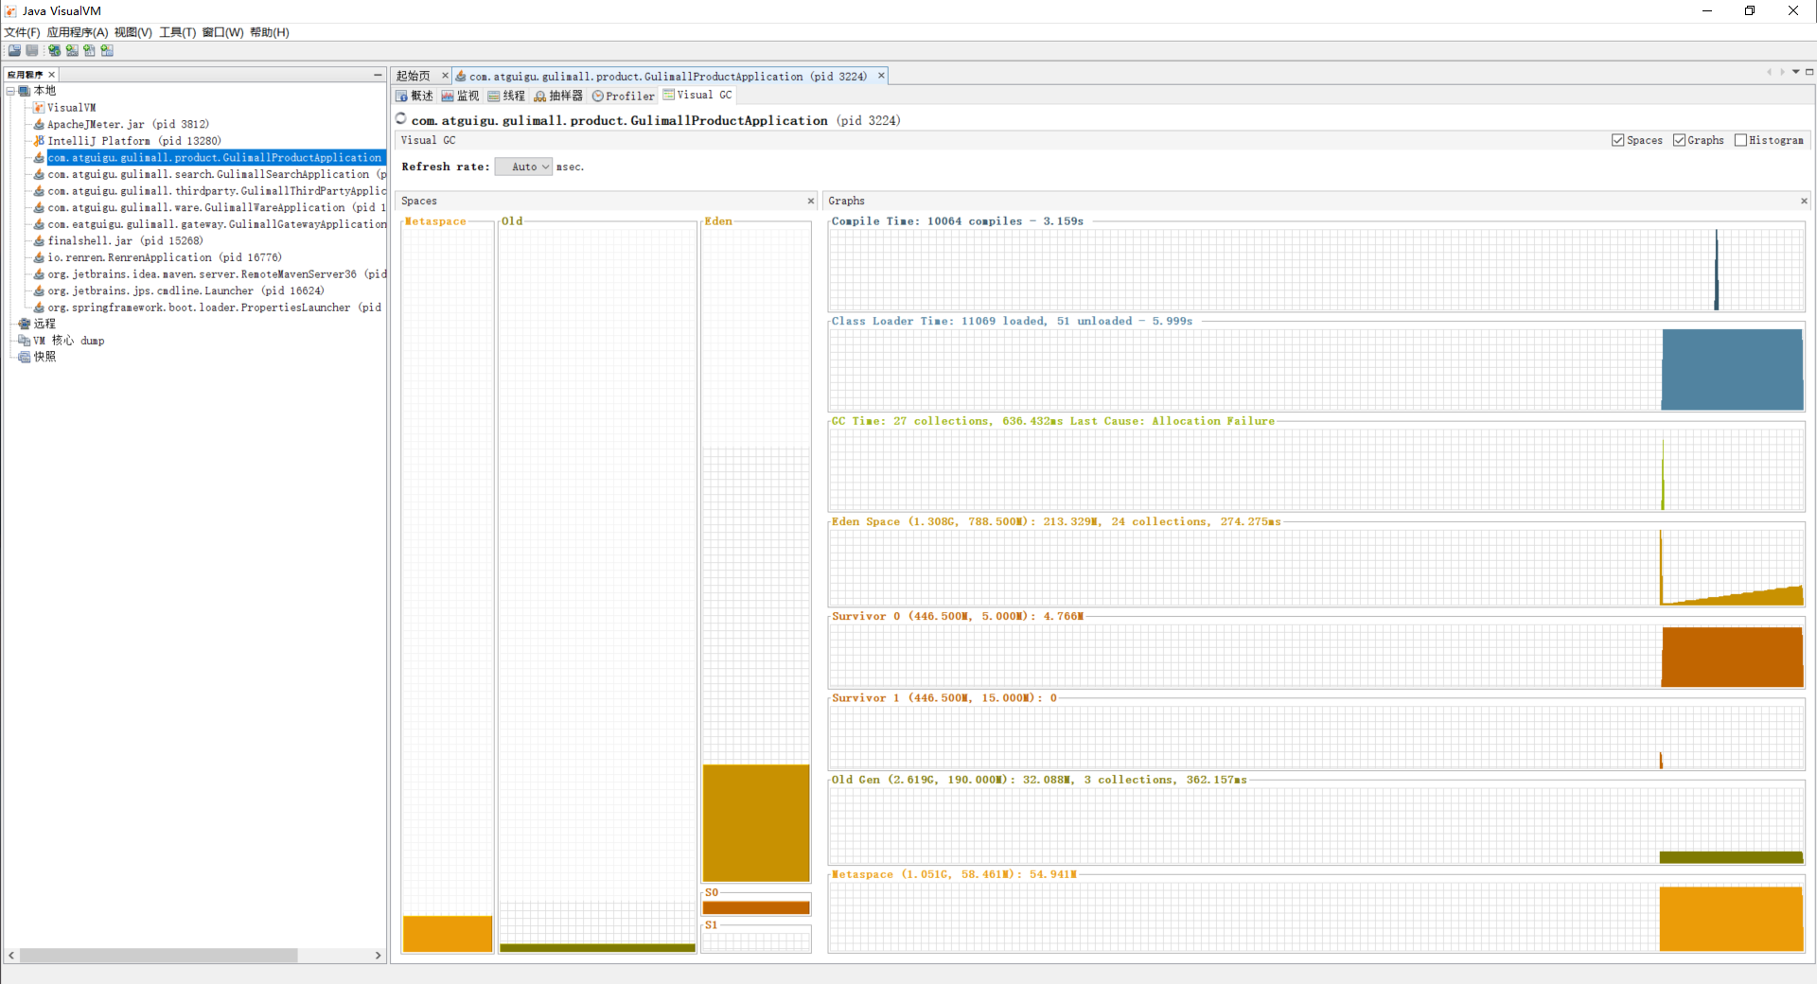Uncheck the Spaces checkbox
Image resolution: width=1817 pixels, height=984 pixels.
[1617, 140]
